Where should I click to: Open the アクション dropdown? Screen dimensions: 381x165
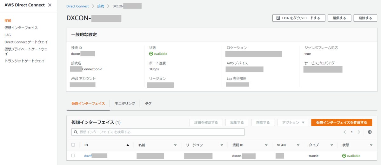point(293,123)
